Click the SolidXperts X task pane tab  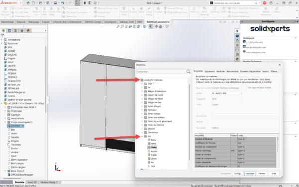237,31
